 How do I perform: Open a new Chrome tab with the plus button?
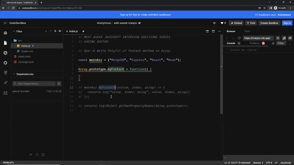coord(41,3)
